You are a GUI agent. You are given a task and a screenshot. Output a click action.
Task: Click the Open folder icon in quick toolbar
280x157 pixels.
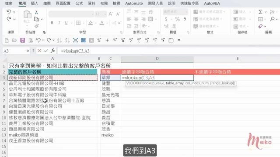[14, 40]
